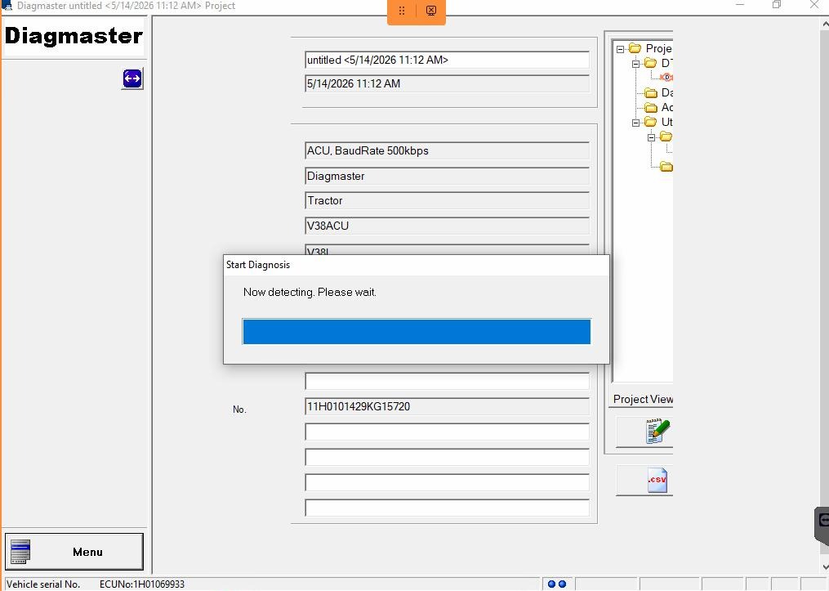This screenshot has width=829, height=591.
Task: Collapse the Proje root tree node
Action: [x=620, y=49]
